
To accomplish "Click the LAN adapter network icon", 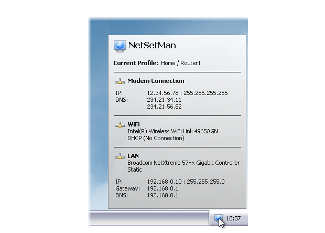I will pyautogui.click(x=120, y=156).
